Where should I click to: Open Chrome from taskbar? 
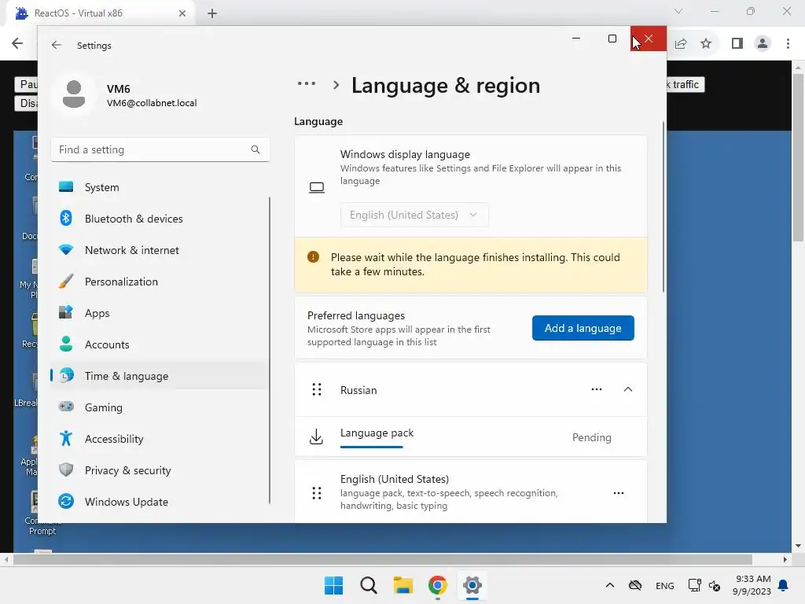pyautogui.click(x=437, y=585)
